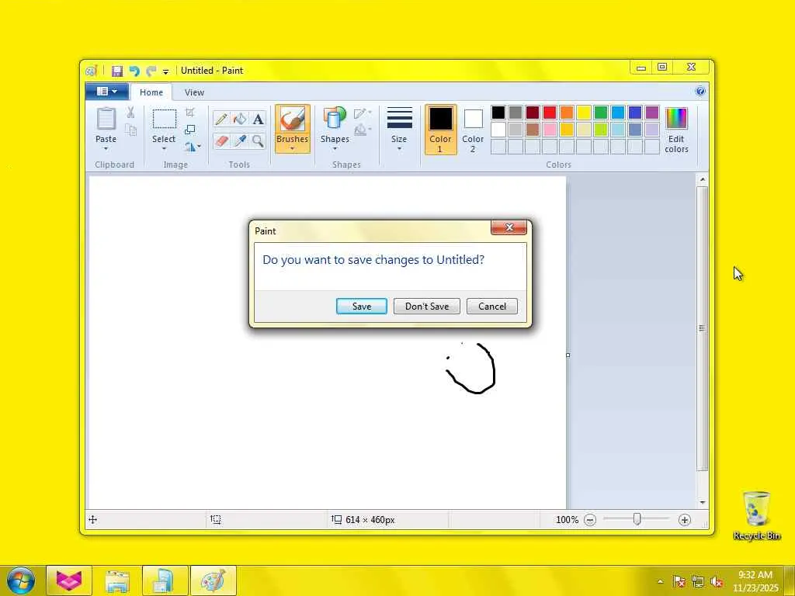Pick the yellow color swatch

pos(584,113)
